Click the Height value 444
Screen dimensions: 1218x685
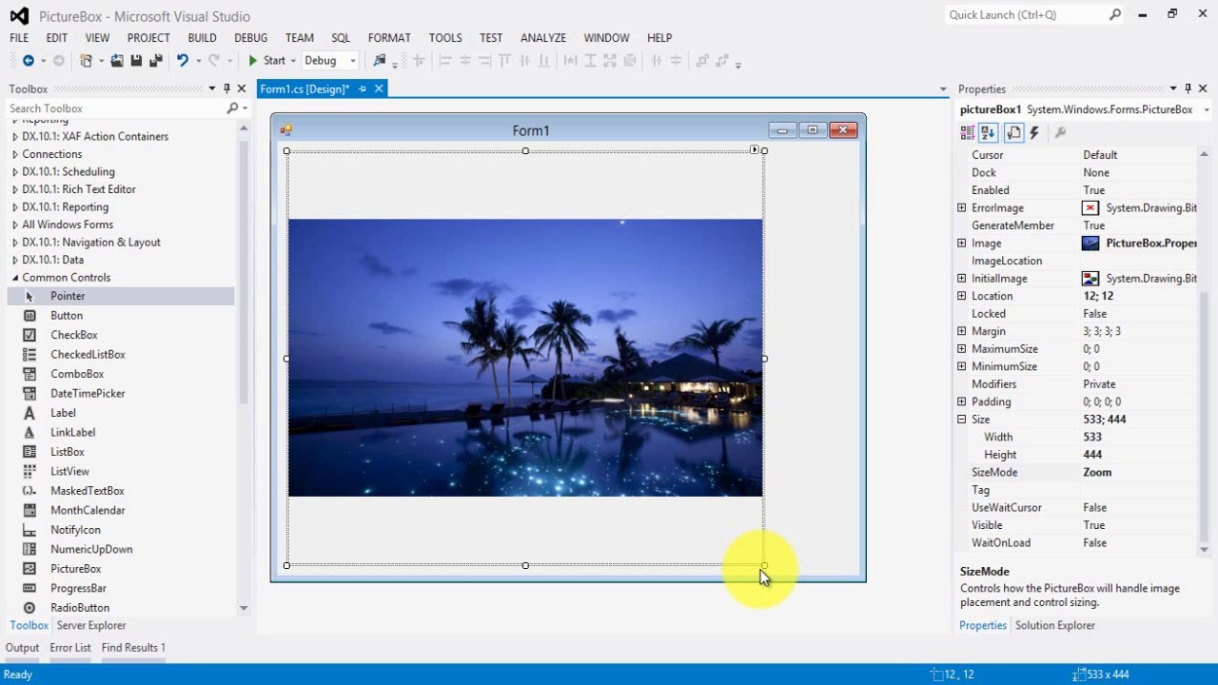pyautogui.click(x=1138, y=455)
